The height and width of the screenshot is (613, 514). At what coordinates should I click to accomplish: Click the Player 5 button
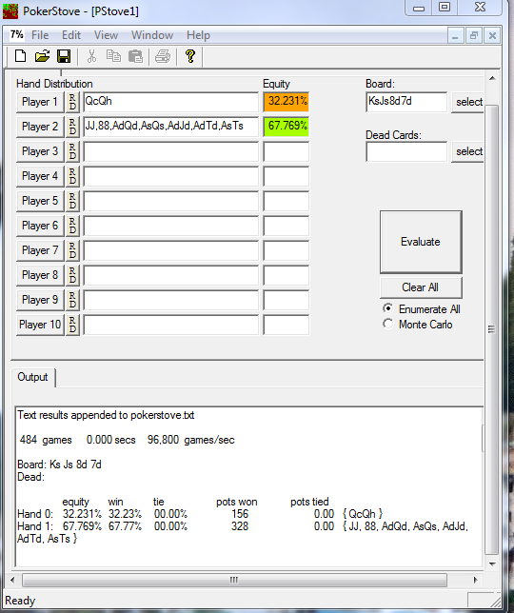point(40,201)
